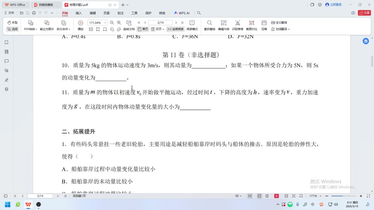Screen dimensions: 374x210
Task: Open attachments paperclip in left sidebar
Action: [x=6, y=71]
